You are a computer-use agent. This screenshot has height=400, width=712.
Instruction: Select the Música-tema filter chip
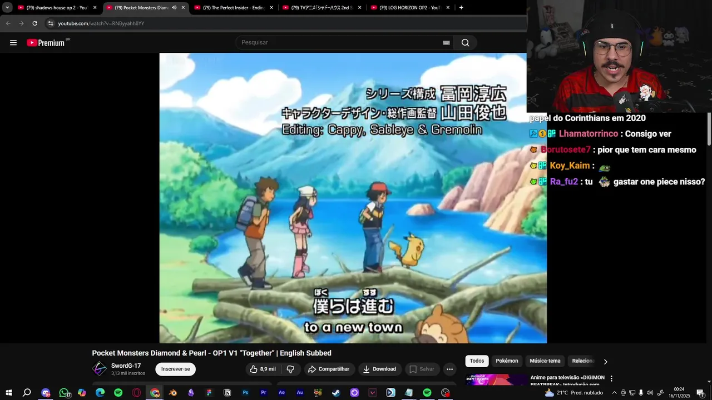[545, 361]
